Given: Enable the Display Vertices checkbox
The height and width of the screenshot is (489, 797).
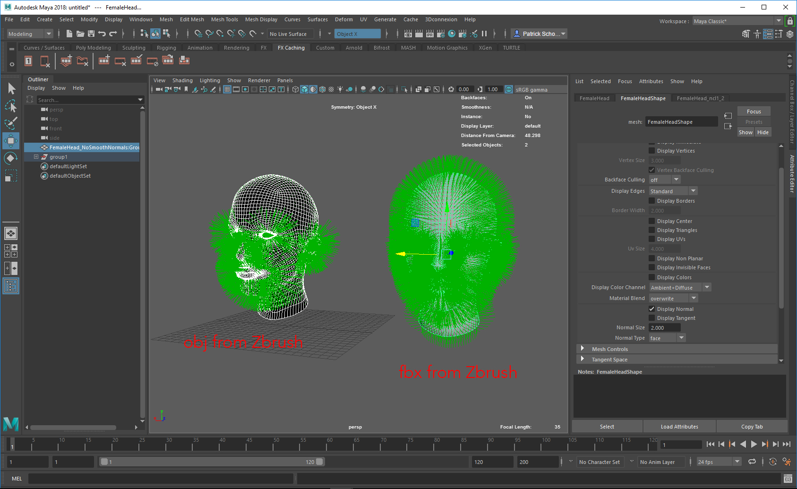Looking at the screenshot, I should point(652,151).
